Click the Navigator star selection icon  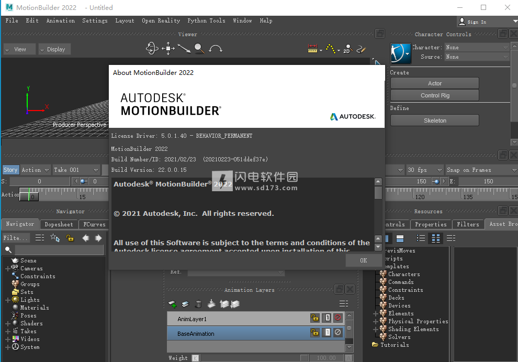(x=55, y=238)
